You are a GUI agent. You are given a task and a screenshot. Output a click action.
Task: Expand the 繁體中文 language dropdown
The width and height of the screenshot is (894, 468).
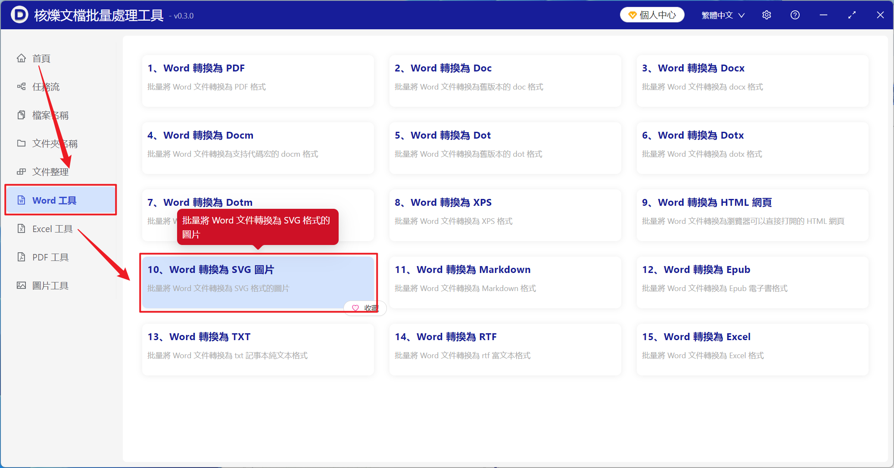[x=723, y=15]
